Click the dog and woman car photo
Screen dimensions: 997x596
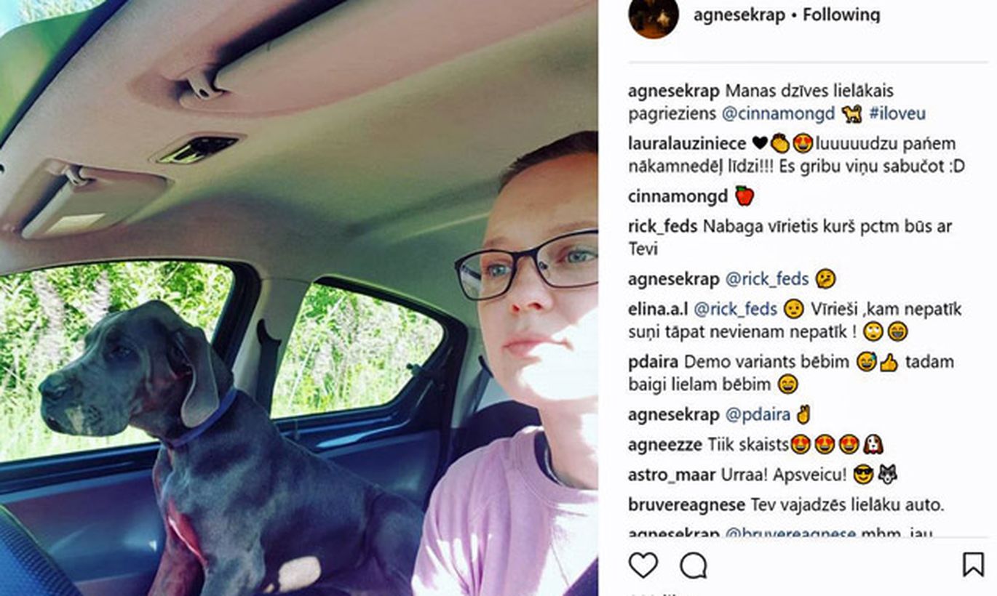[299, 298]
